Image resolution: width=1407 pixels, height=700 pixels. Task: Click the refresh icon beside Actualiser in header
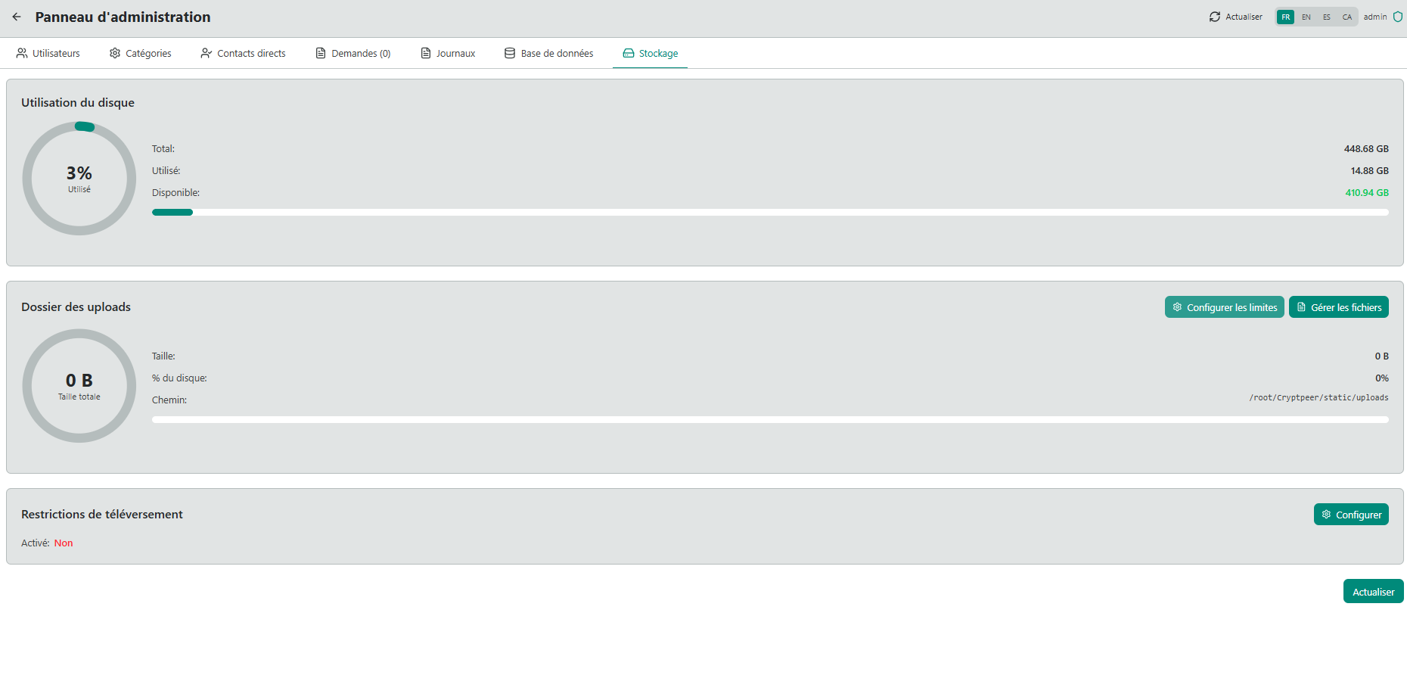[x=1215, y=16]
